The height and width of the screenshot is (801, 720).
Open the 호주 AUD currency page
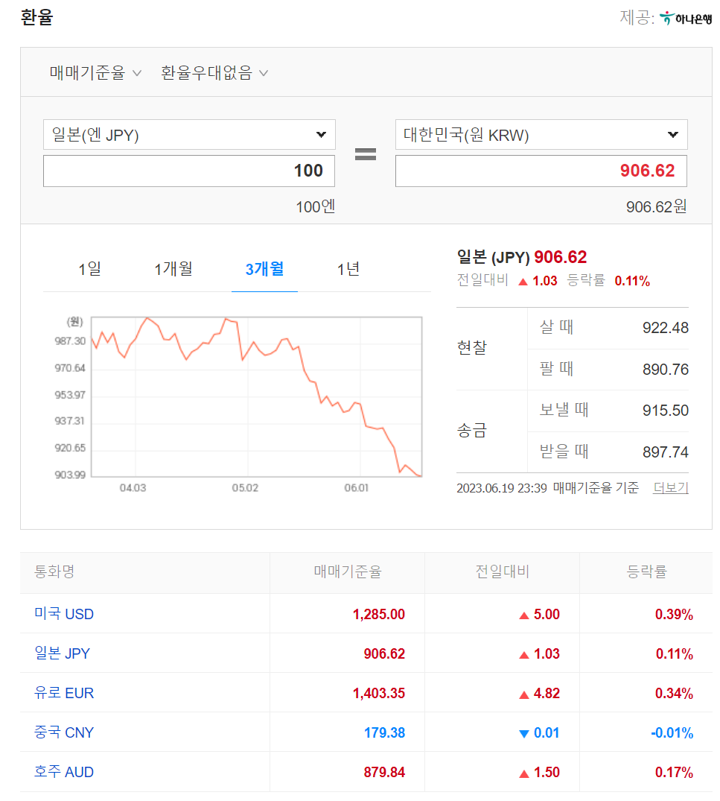coord(63,772)
